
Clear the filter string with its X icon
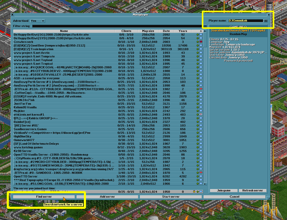pyautogui.click(x=205, y=26)
